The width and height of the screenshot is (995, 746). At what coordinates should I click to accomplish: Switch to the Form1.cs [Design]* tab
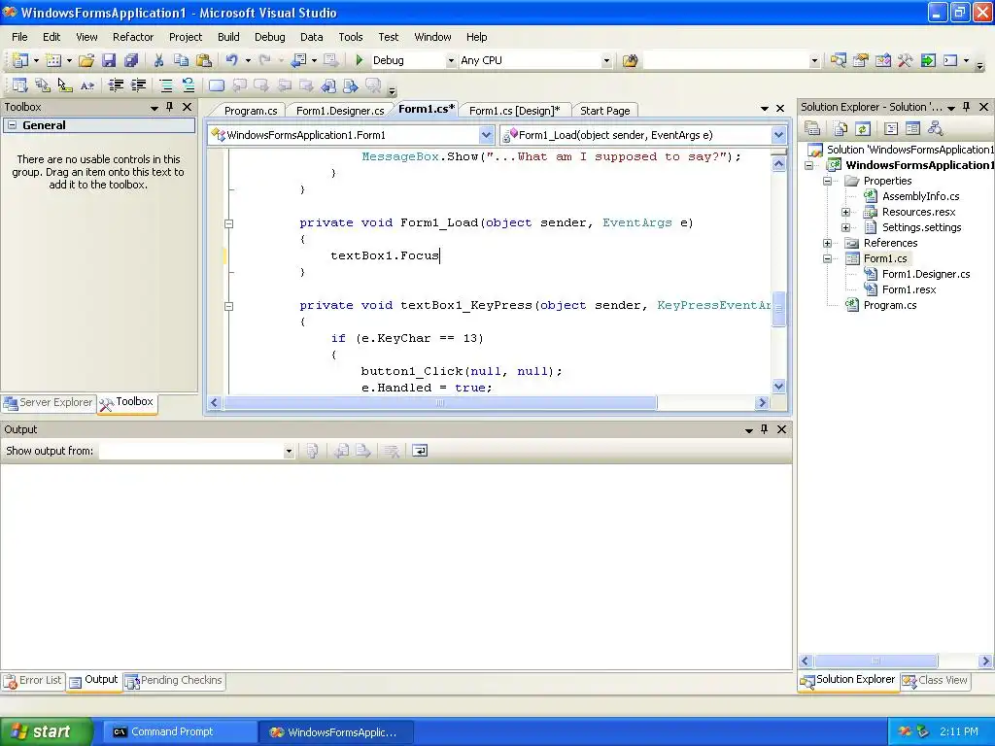pos(515,111)
